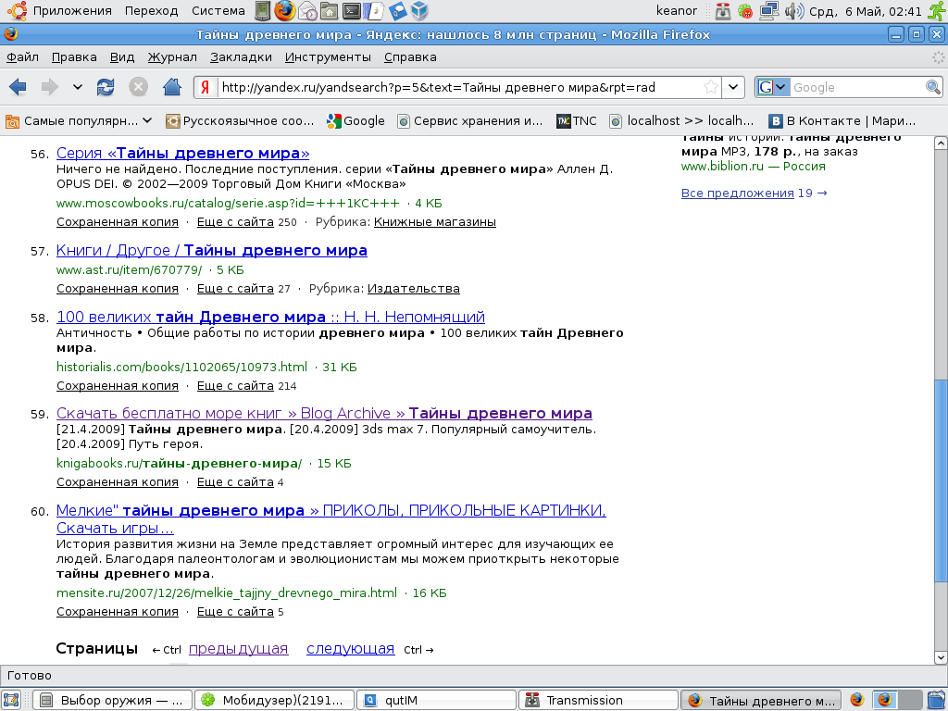Click the Stop loading button
Screen dimensions: 948x711
139,87
